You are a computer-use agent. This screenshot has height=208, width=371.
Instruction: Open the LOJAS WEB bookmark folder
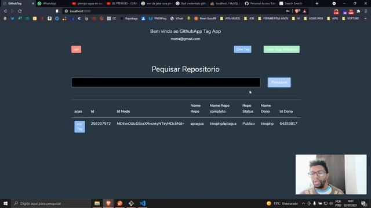pos(313,18)
